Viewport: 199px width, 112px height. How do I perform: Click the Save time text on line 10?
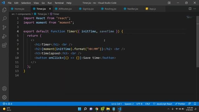click(x=91, y=58)
